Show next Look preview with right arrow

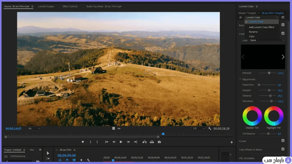(x=283, y=57)
